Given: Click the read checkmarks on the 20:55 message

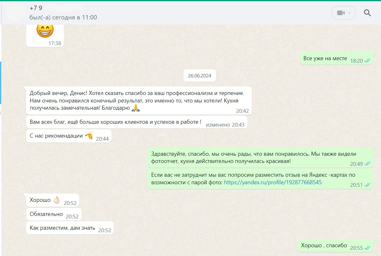Looking at the screenshot, I should (x=368, y=248).
